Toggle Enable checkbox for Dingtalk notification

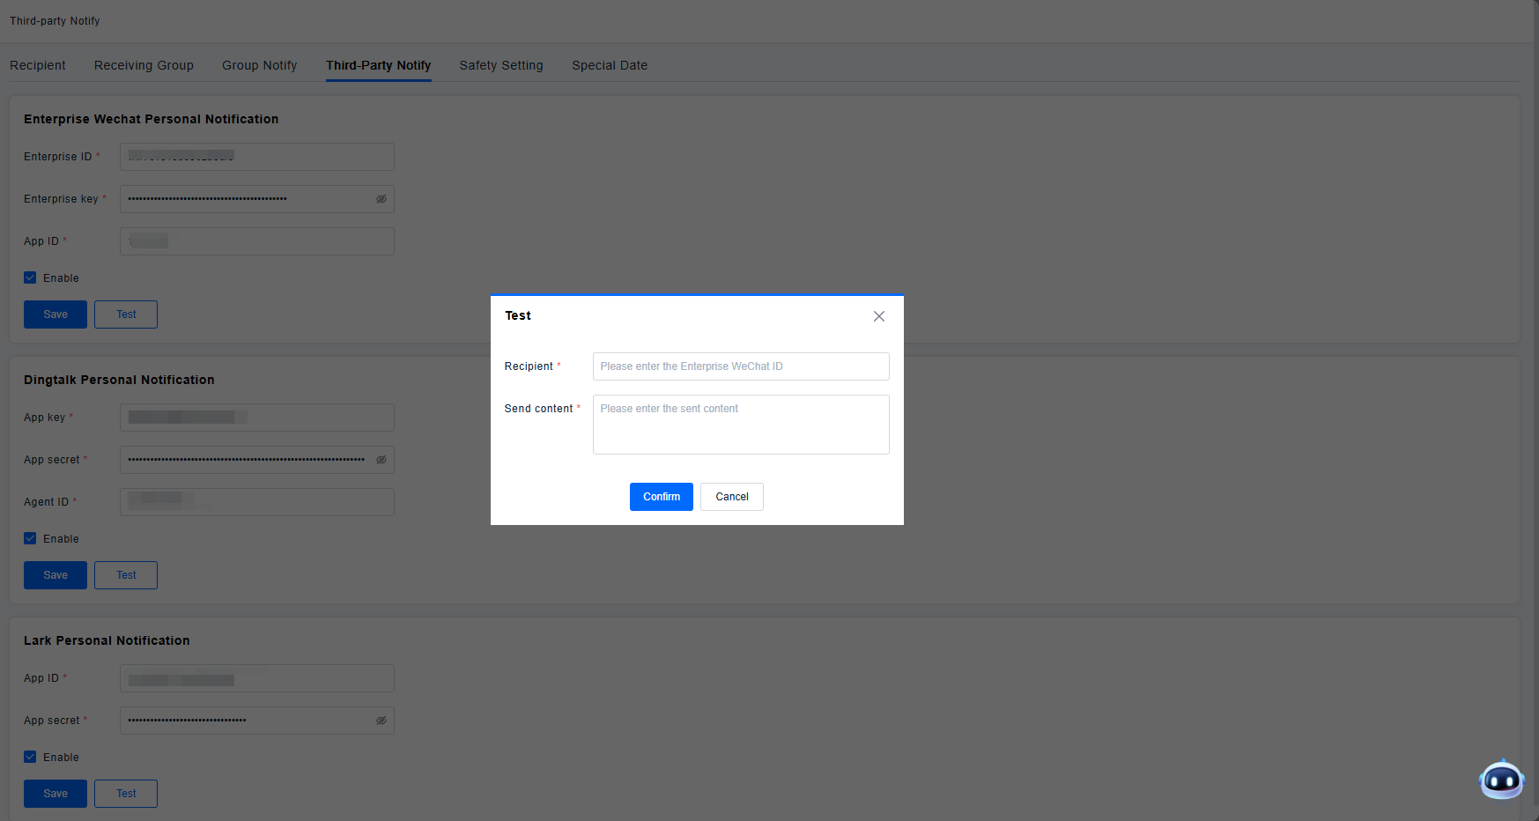tap(31, 538)
